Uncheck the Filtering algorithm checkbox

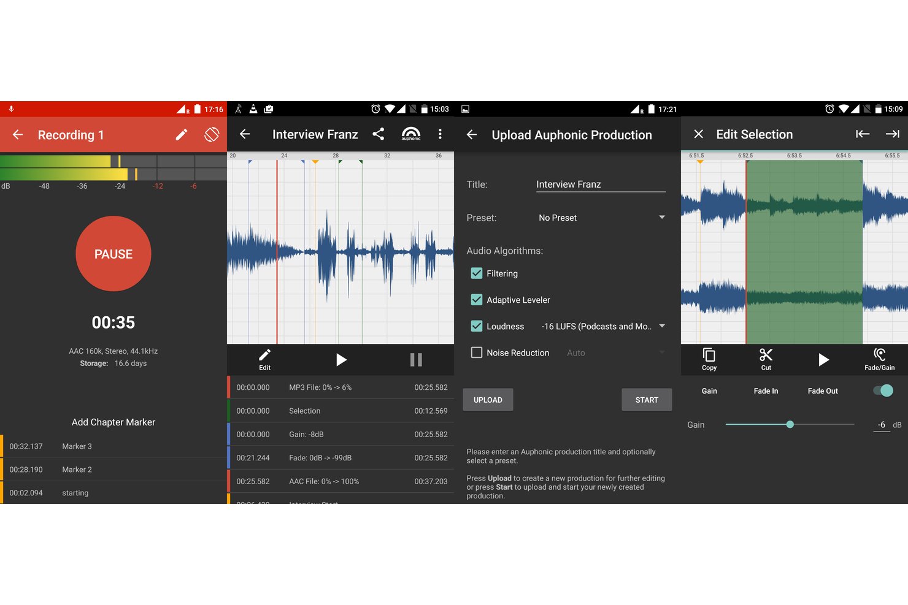click(x=477, y=273)
